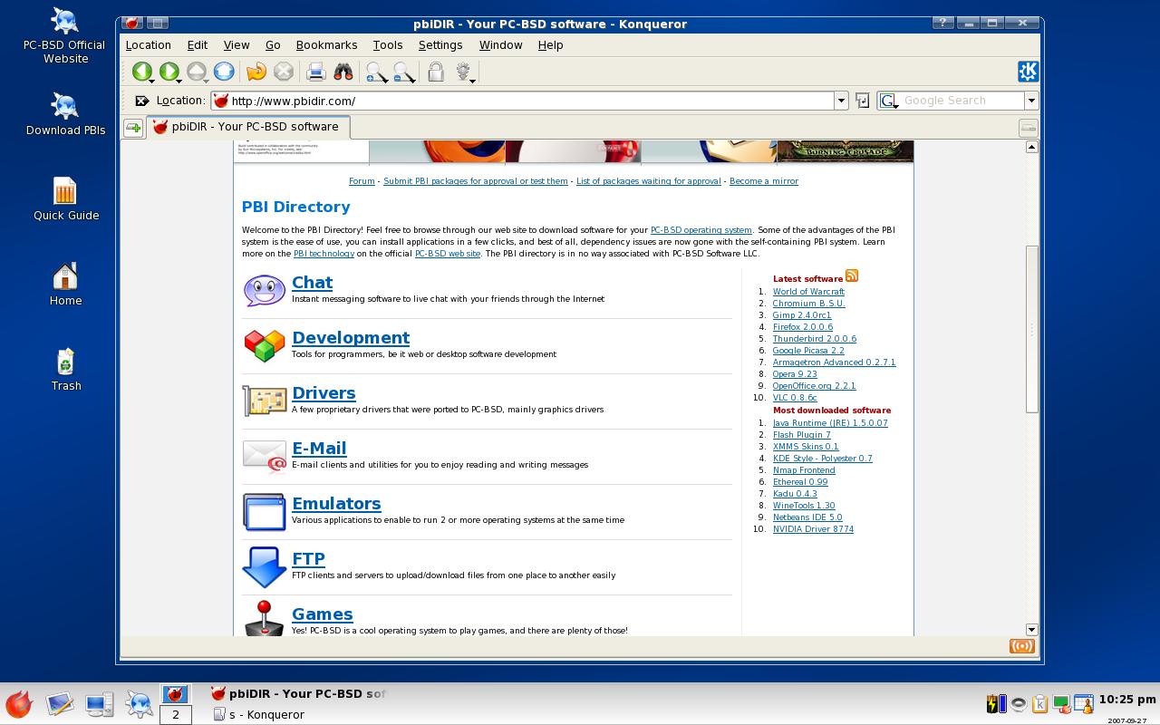1160x725 pixels.
Task: Open the Drivers category link
Action: (324, 393)
